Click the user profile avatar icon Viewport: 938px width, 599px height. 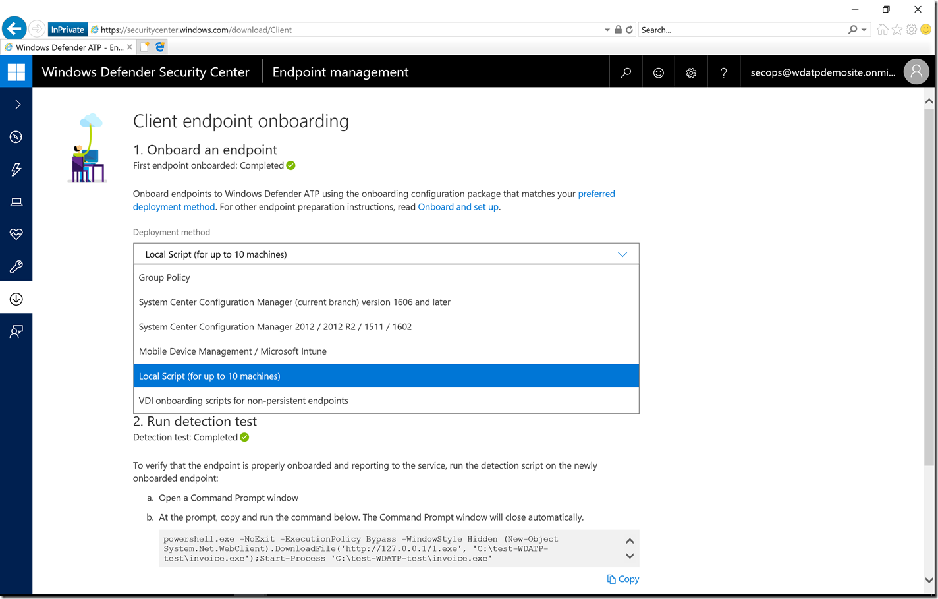click(x=916, y=72)
